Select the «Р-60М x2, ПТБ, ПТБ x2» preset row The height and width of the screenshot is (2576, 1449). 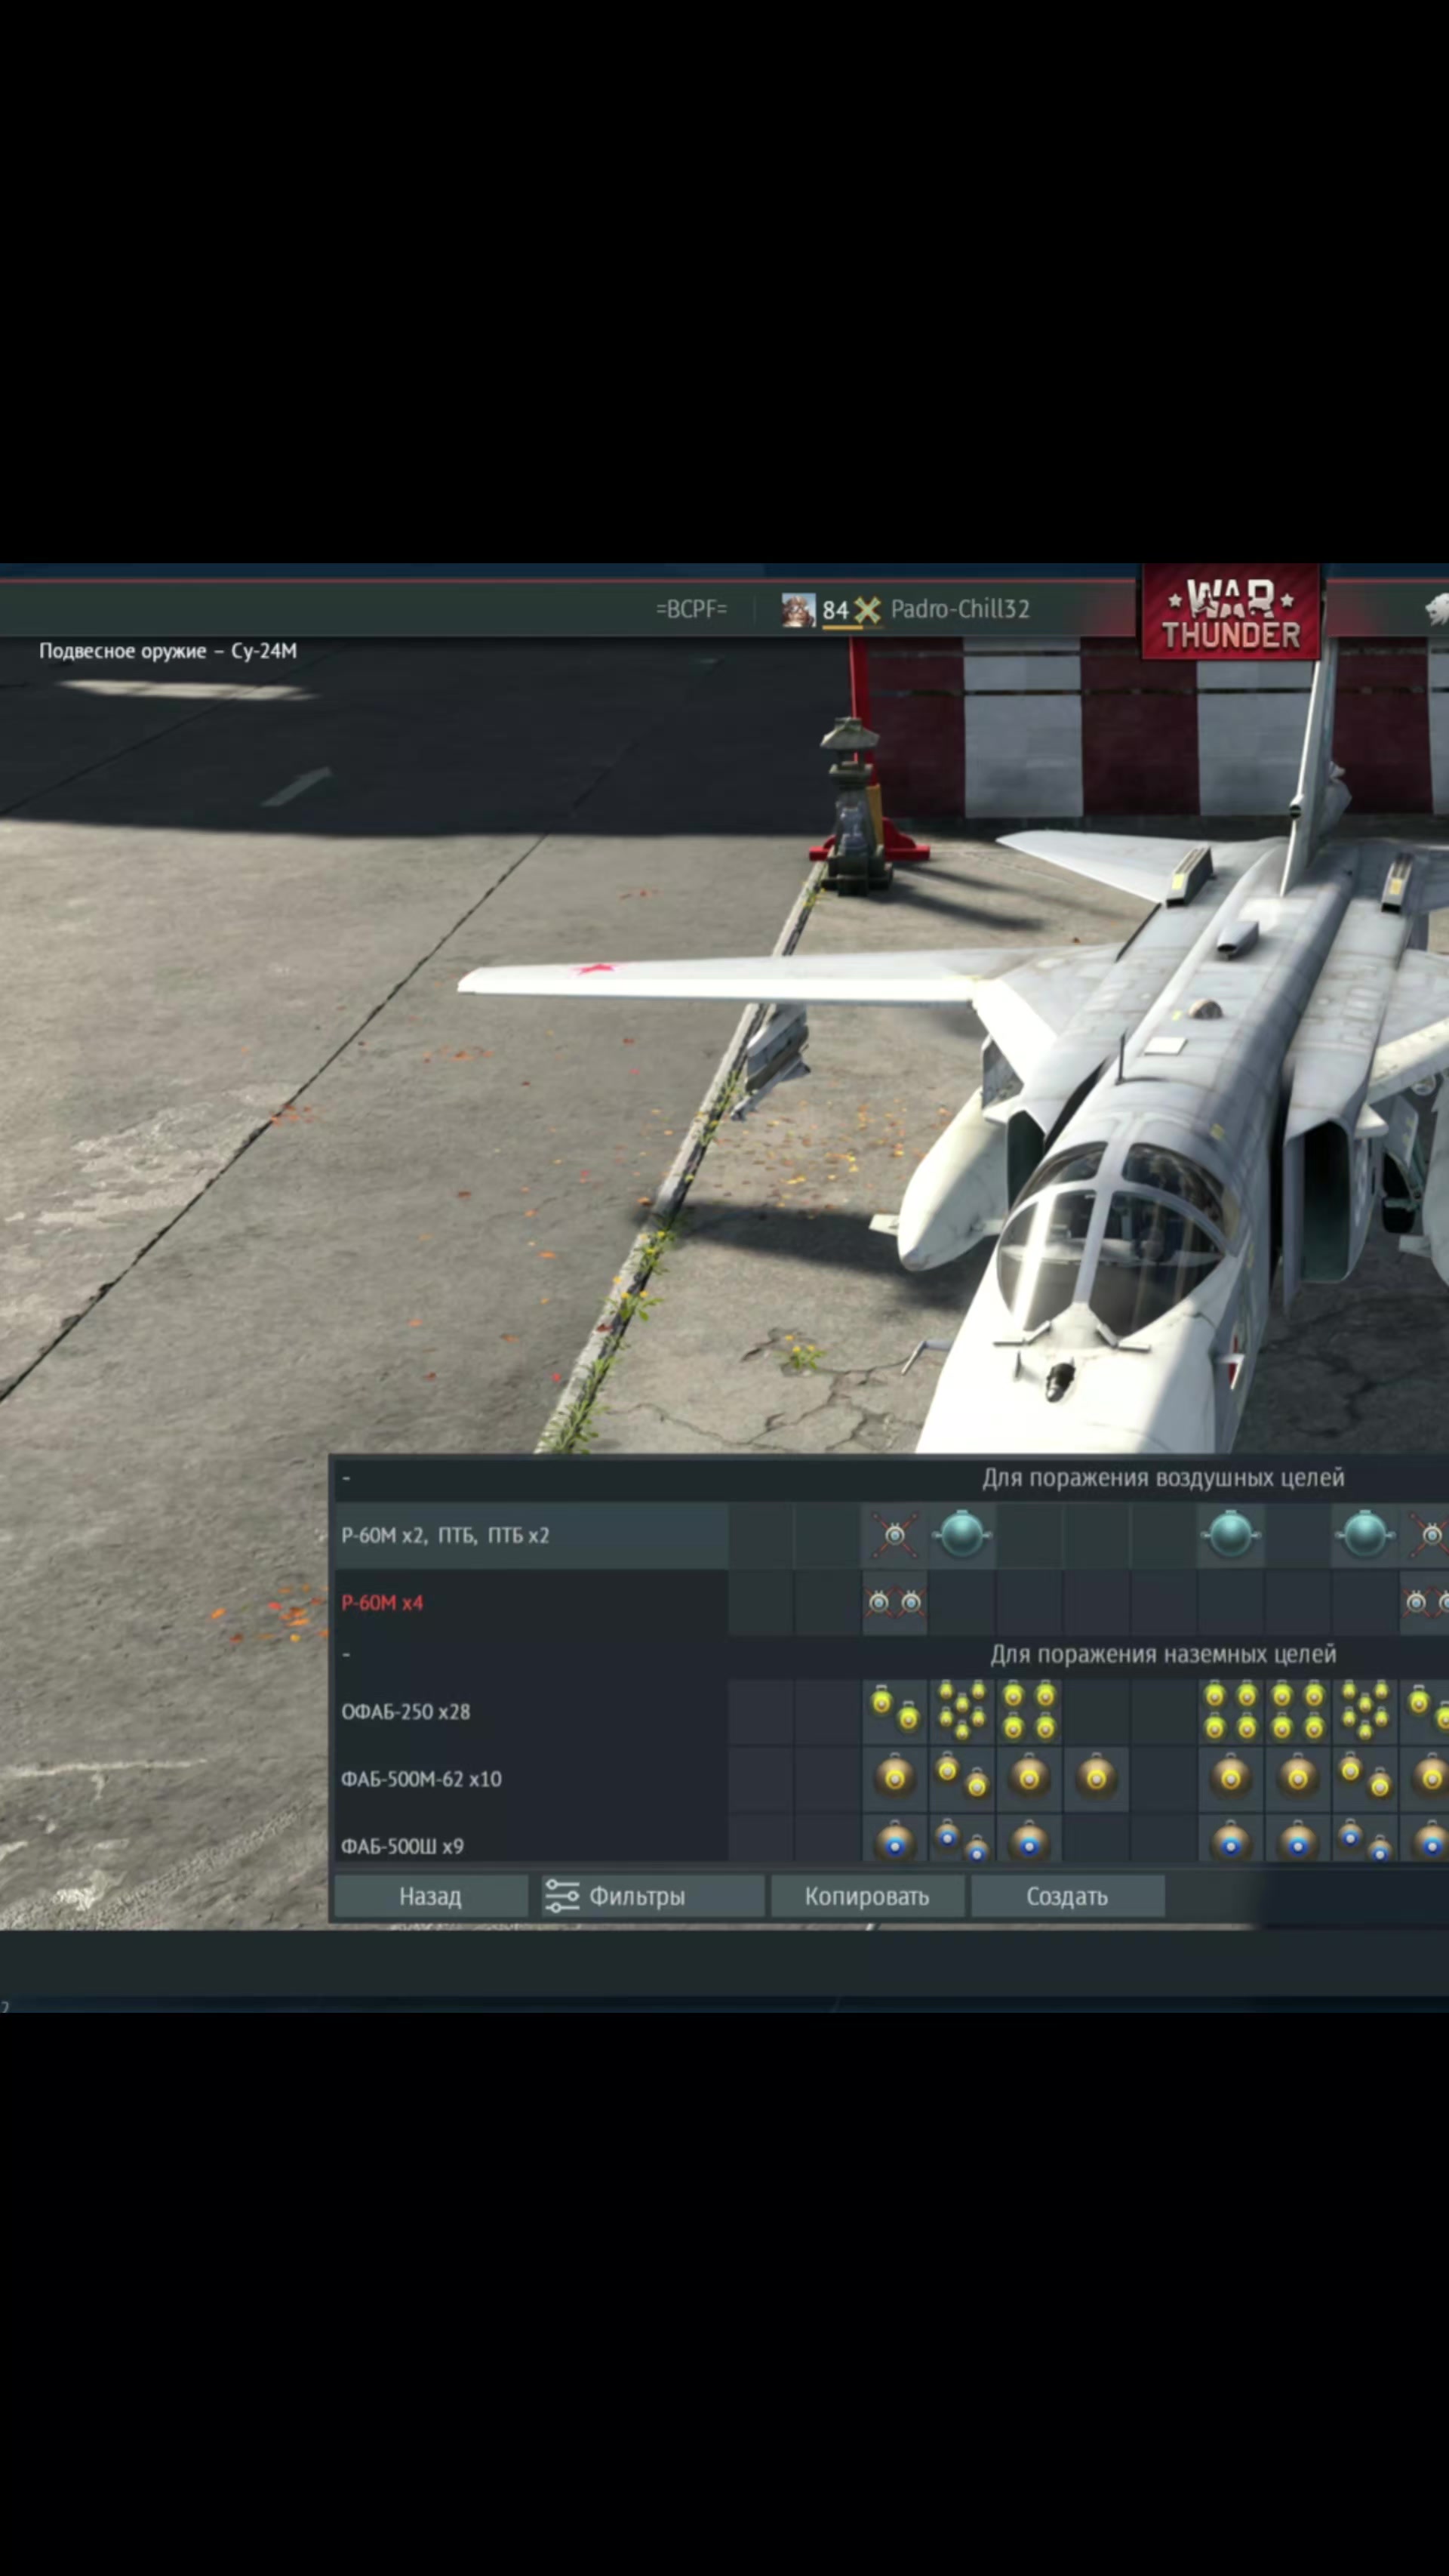click(x=531, y=1535)
